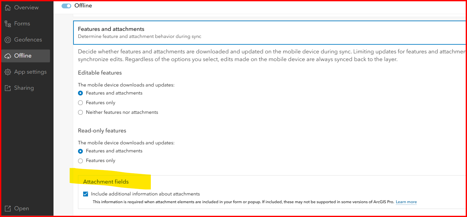Screen dimensions: 467x217
Task: Uncheck Include additional information about attachments
Action: (85, 194)
